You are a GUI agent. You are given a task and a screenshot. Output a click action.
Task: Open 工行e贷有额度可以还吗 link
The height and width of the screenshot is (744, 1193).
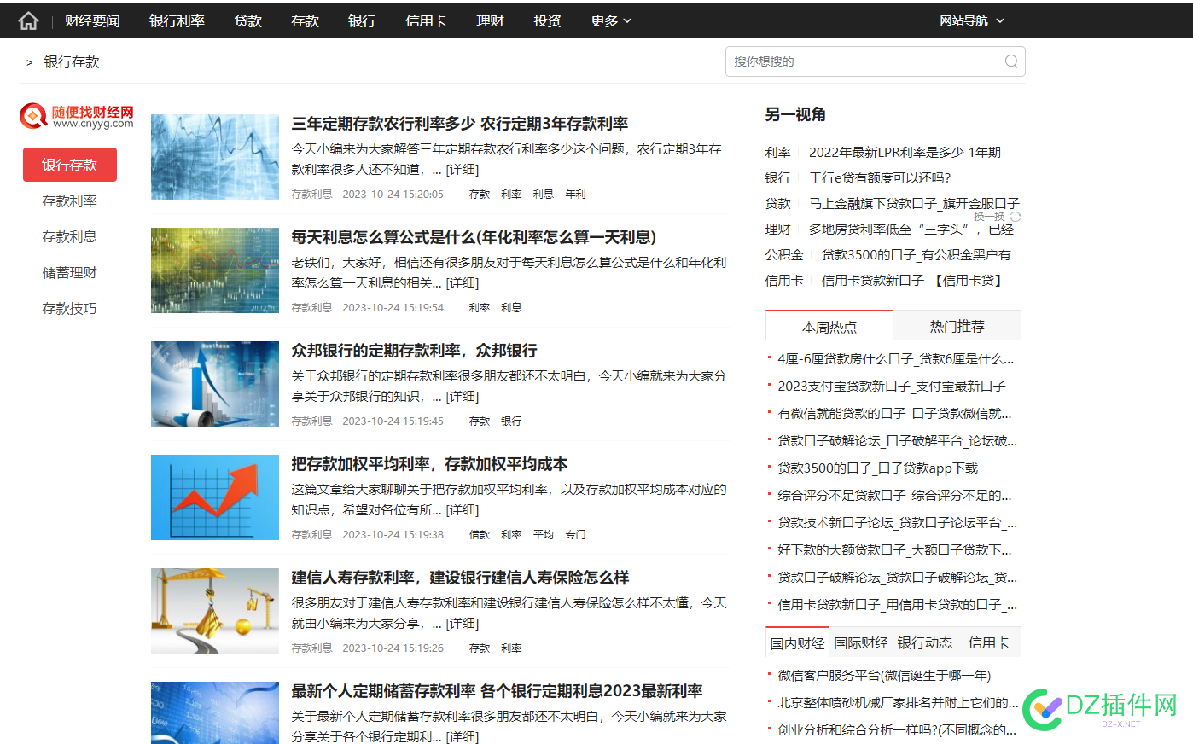coord(880,177)
